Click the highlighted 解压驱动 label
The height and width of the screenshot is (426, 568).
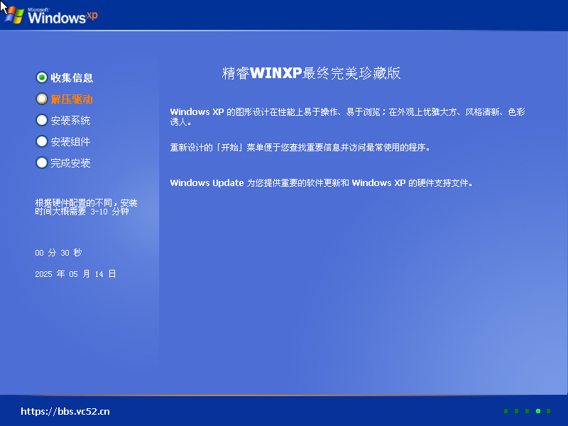point(72,99)
